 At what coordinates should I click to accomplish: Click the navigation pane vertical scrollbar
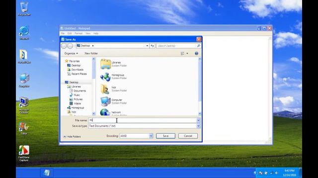(x=93, y=87)
